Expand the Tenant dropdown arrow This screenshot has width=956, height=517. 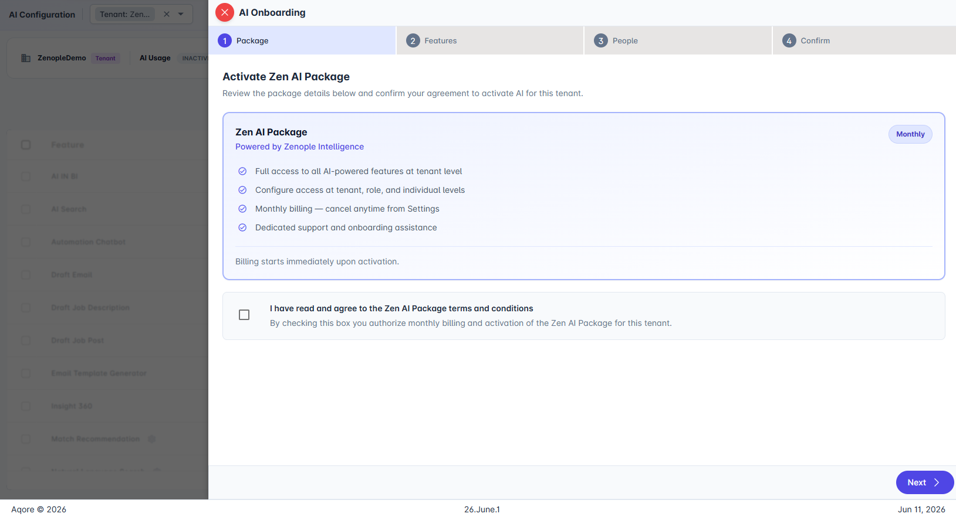click(181, 14)
